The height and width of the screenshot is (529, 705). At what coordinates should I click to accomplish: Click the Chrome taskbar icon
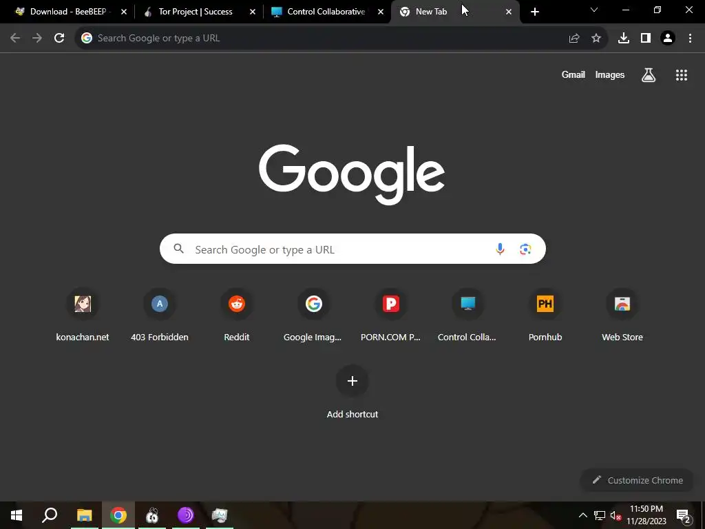118,515
